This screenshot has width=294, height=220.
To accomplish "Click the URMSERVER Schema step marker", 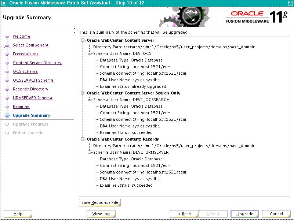I will point(7,98).
